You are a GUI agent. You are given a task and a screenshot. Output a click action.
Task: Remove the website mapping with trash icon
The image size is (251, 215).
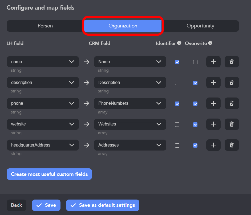(x=232, y=124)
